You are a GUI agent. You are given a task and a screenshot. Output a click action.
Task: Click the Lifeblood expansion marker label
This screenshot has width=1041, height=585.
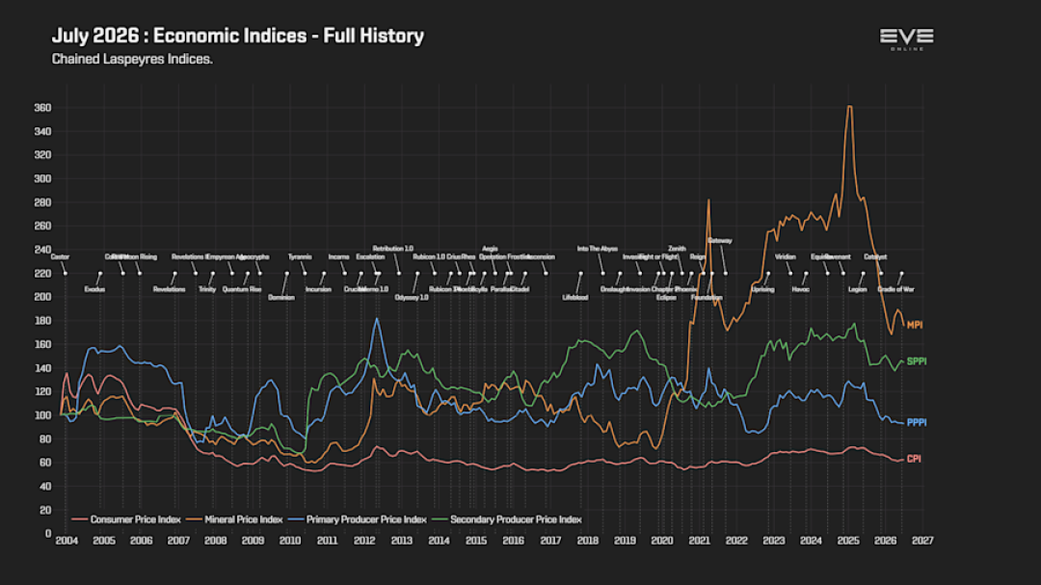coord(574,298)
